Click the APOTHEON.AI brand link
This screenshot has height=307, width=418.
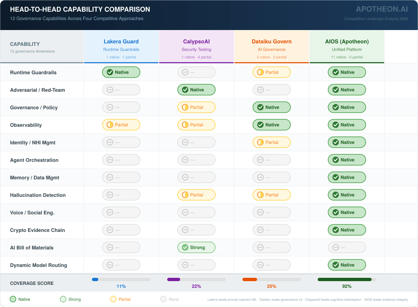pyautogui.click(x=382, y=9)
